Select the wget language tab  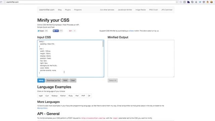click(x=41, y=96)
